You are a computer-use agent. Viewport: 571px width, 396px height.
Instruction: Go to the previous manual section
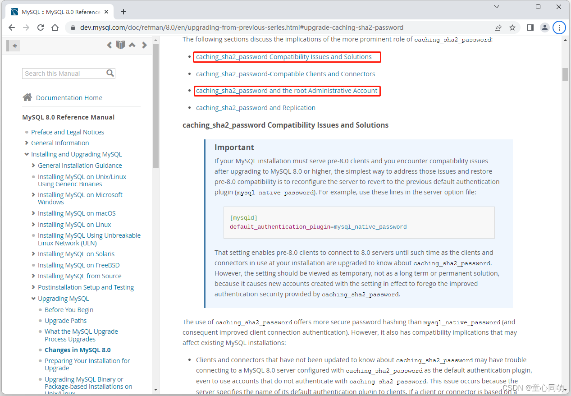tap(109, 45)
